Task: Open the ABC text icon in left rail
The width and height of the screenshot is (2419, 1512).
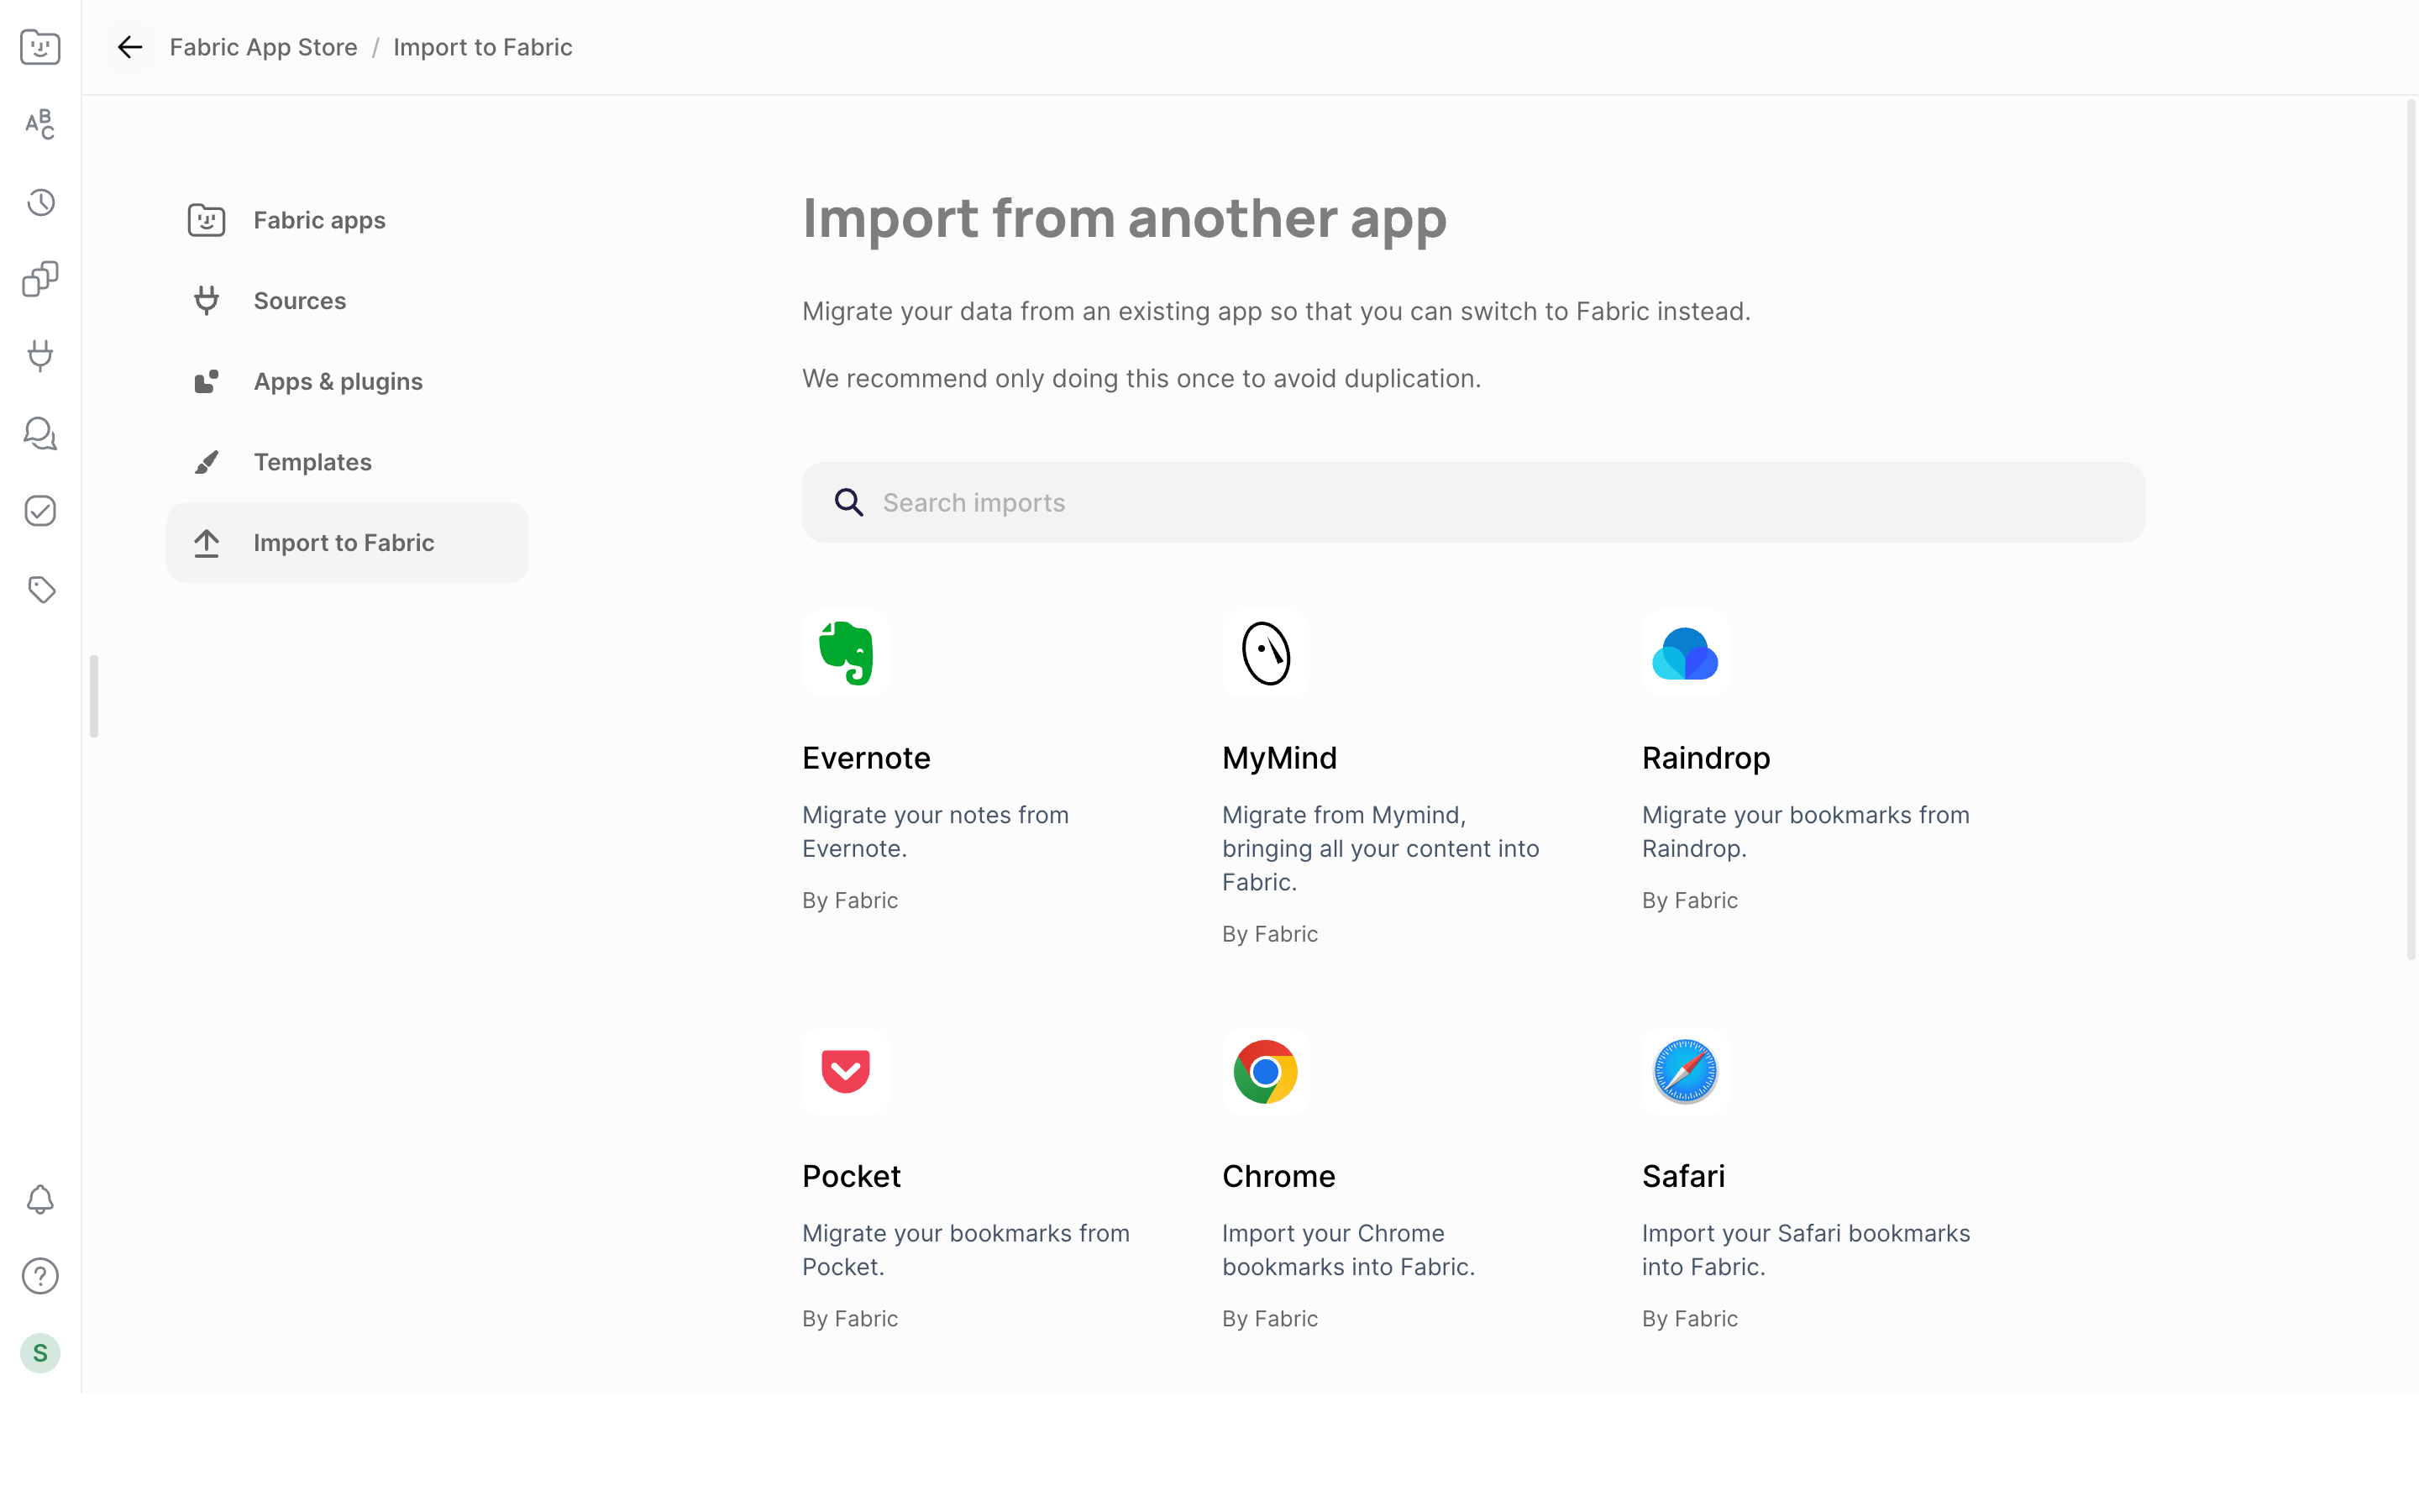Action: (x=40, y=124)
